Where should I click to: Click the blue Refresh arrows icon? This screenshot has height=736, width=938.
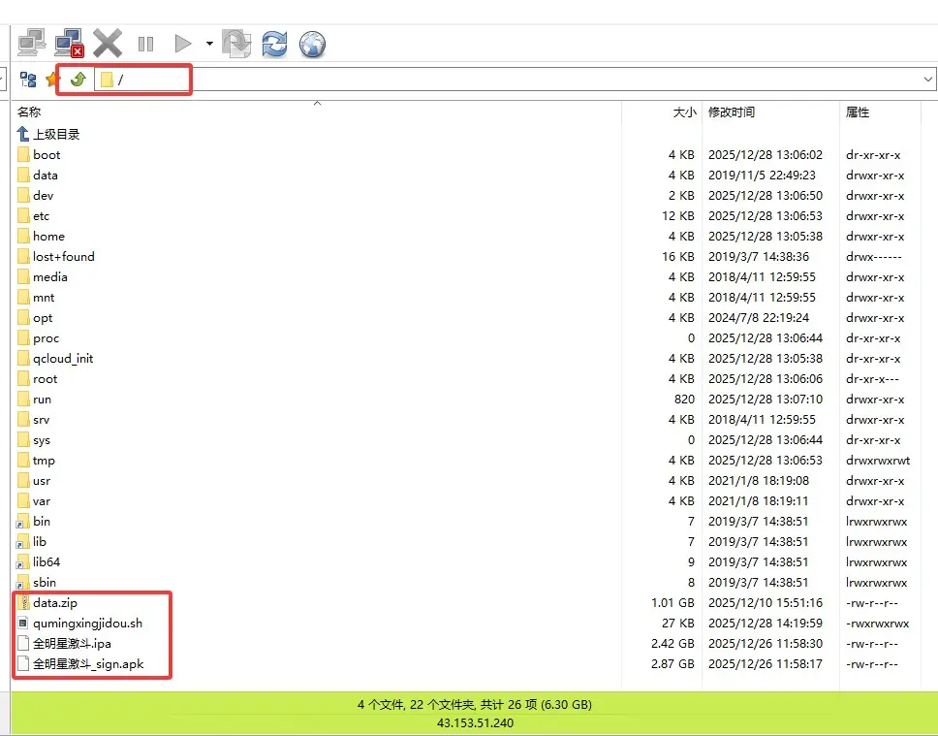(x=274, y=44)
